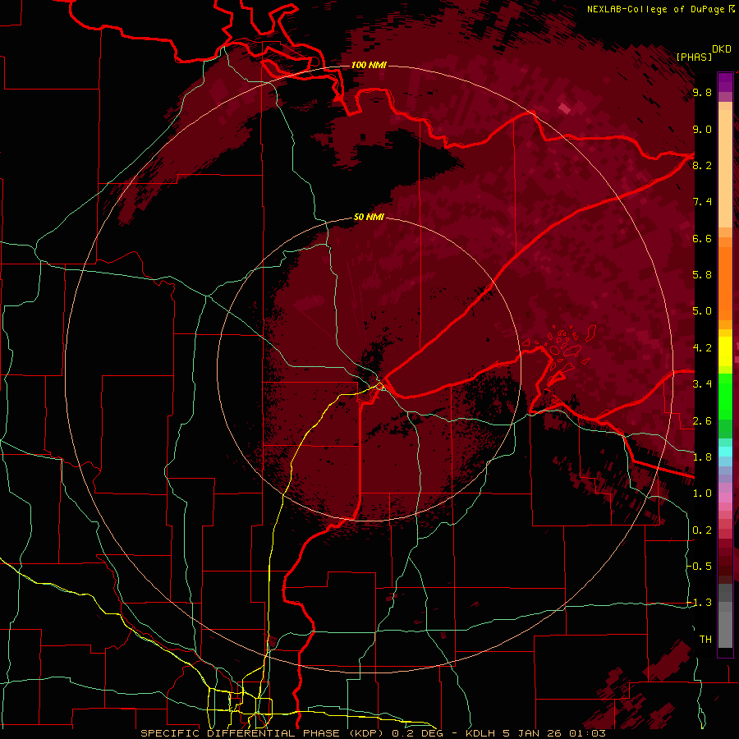Click the -1.3 value on color scale
This screenshot has height=739, width=739.
click(700, 603)
